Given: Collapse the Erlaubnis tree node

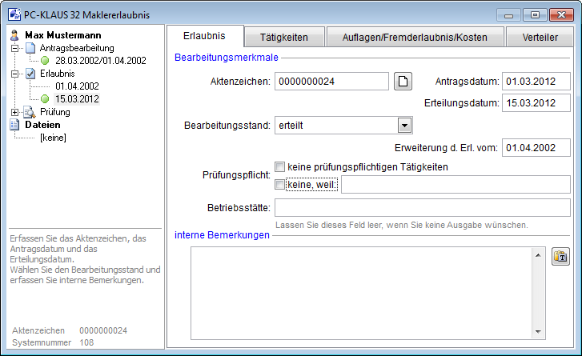Looking at the screenshot, I should (x=15, y=74).
